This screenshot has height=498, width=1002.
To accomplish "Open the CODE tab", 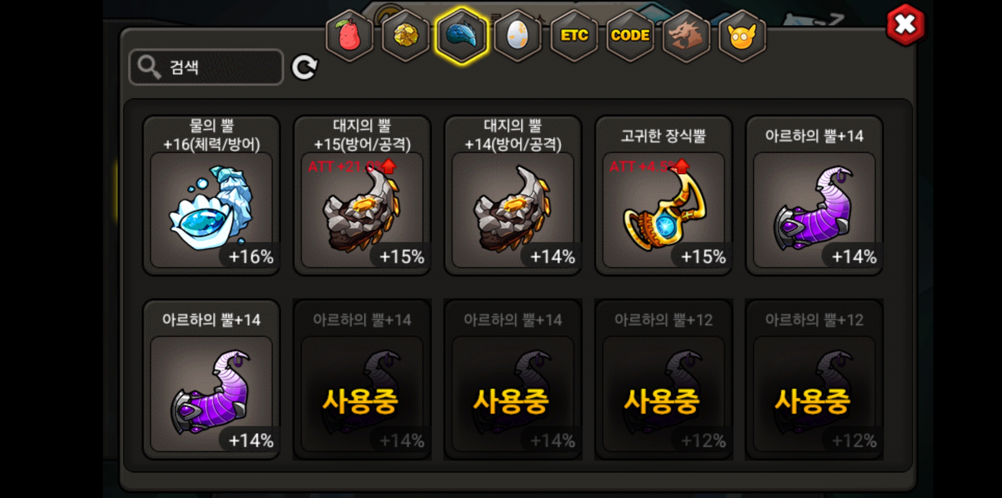I will 630,35.
